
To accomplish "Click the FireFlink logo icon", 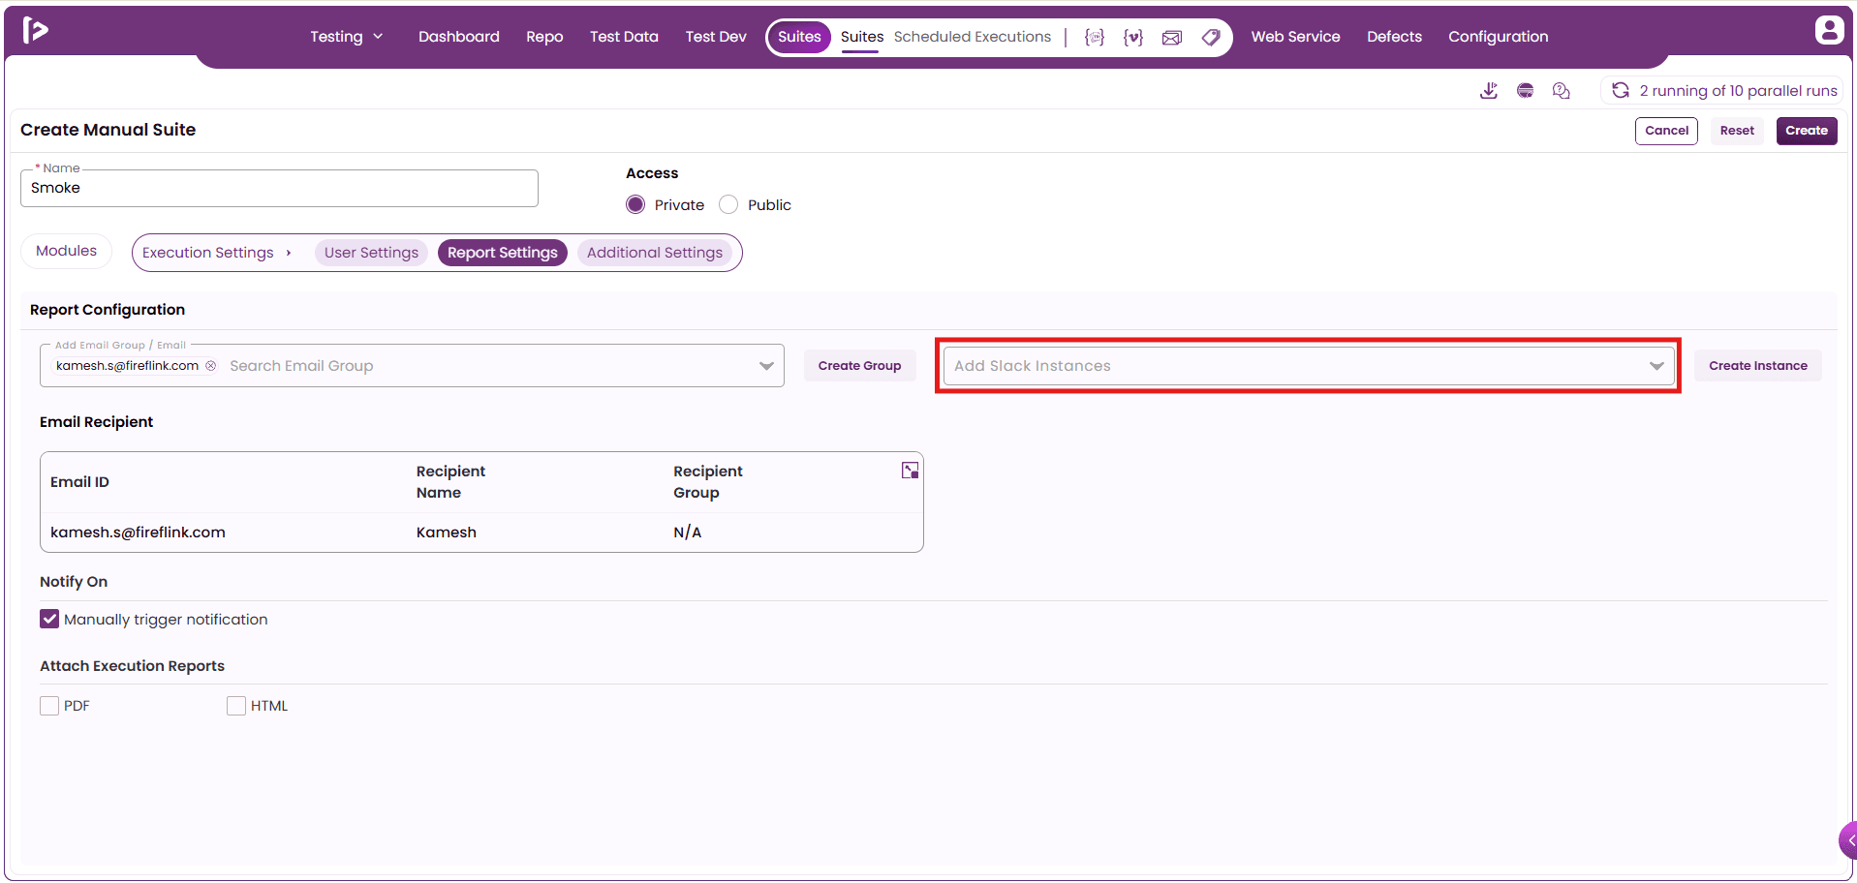I will click(x=35, y=30).
